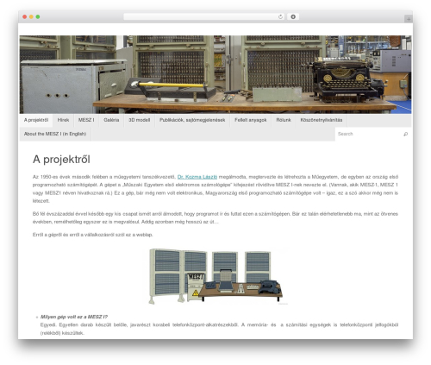Click the reload page icon in address bar

point(280,17)
